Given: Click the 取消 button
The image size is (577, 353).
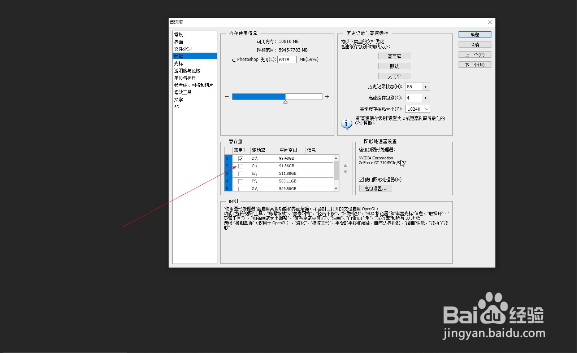Looking at the screenshot, I should [x=475, y=45].
